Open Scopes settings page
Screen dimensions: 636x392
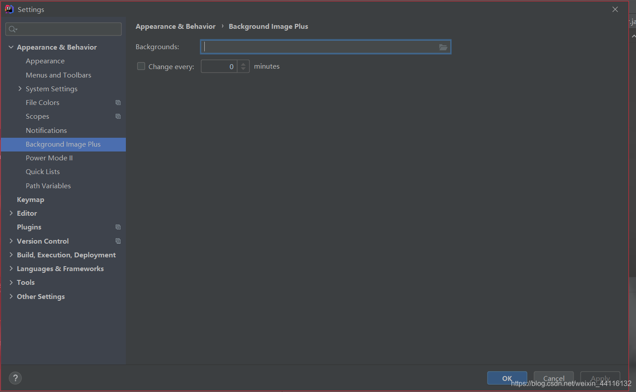point(37,116)
